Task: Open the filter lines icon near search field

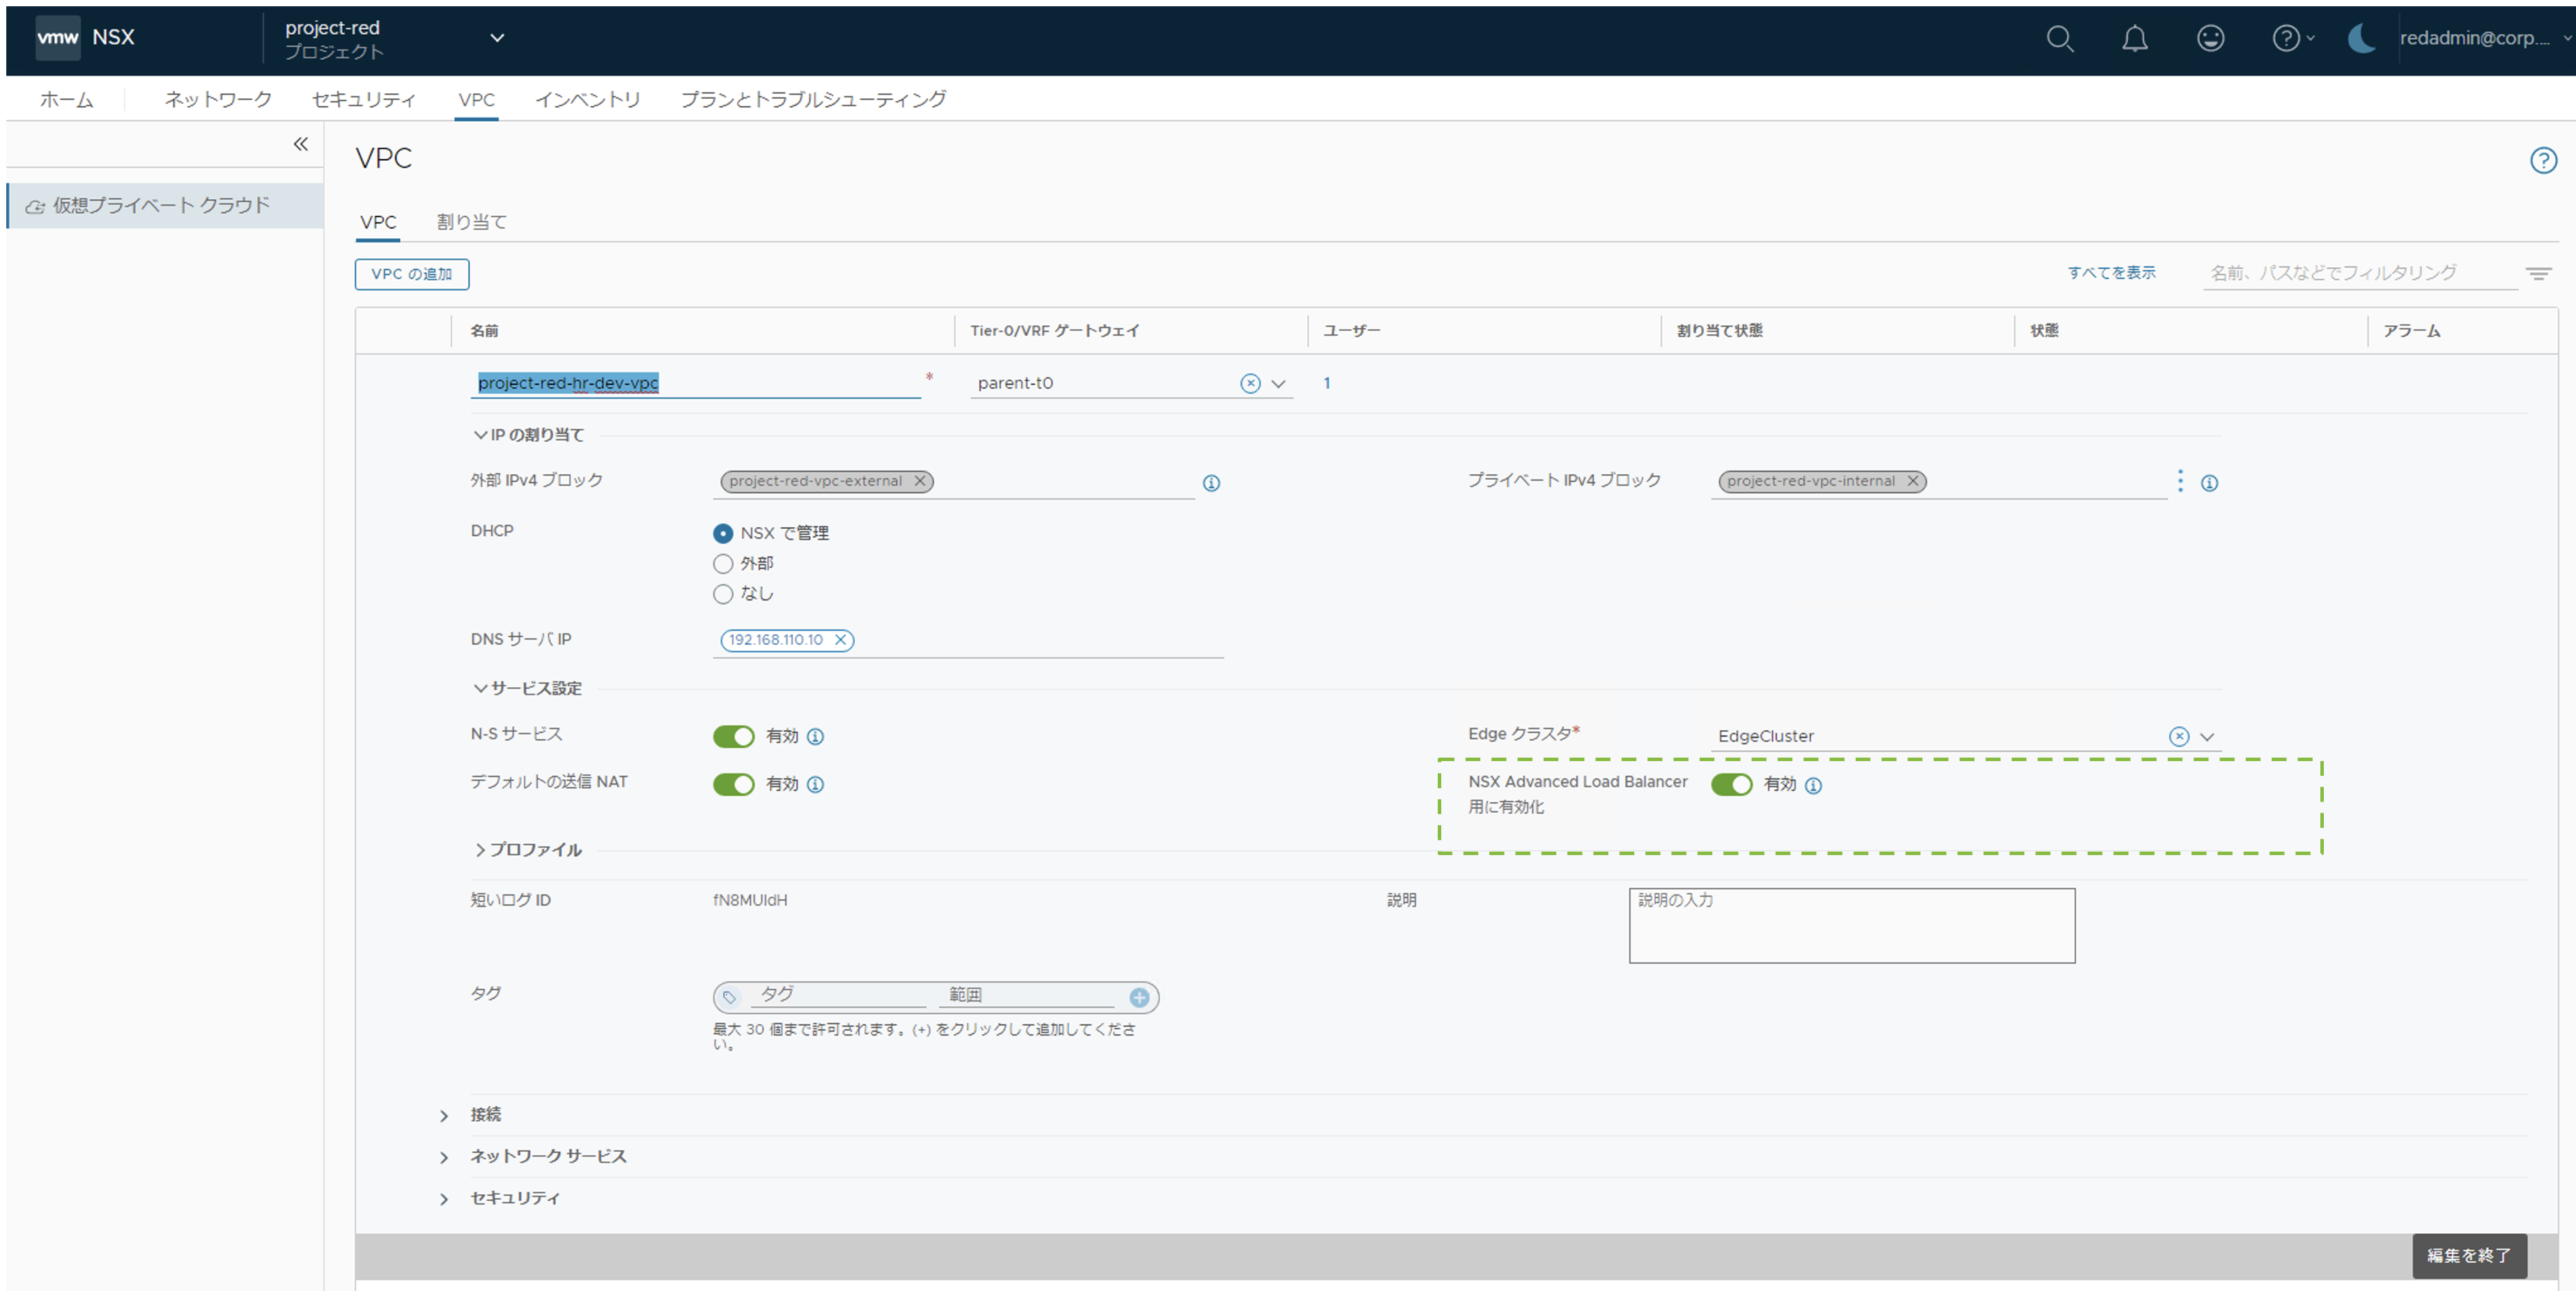Action: point(2538,273)
